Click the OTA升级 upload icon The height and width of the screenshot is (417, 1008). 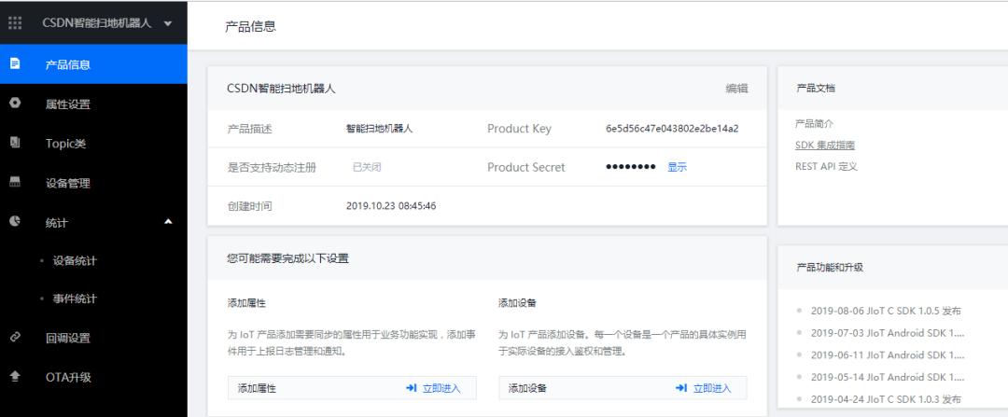15,376
